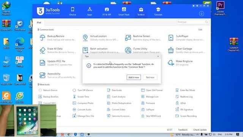Open Backup/Restore tool

click(x=57, y=38)
